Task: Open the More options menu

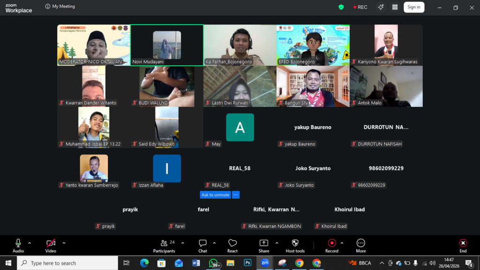Action: 360,245
